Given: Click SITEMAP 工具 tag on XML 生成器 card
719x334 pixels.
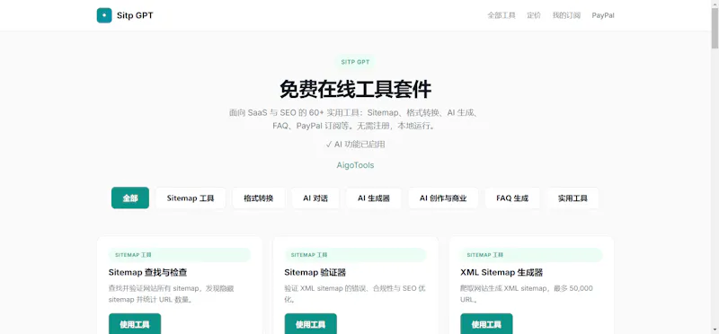Looking at the screenshot, I should click(531, 255).
